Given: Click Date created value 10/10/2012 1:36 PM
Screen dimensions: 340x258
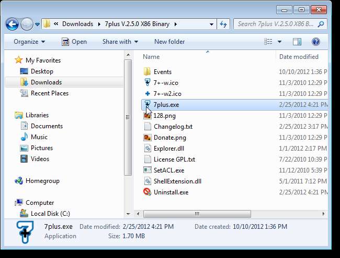Looking at the screenshot, I should [x=260, y=226].
